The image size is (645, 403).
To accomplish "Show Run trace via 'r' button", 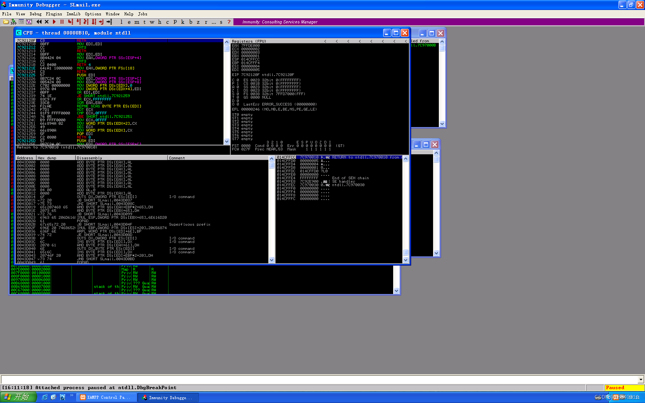I will click(x=206, y=22).
